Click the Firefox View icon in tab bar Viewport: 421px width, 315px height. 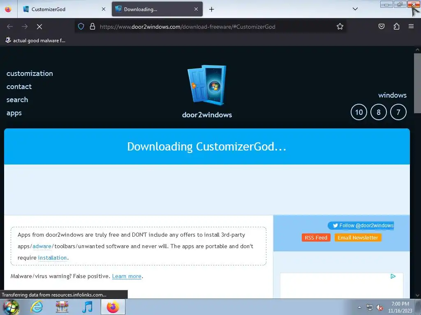pos(8,9)
